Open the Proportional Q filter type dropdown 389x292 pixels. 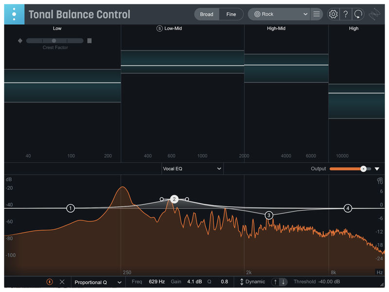[x=98, y=282]
